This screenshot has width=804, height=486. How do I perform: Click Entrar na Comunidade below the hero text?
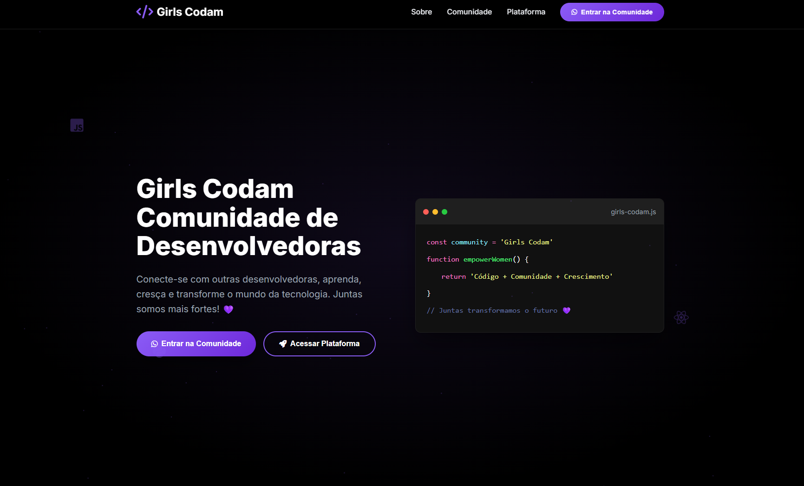pyautogui.click(x=196, y=344)
